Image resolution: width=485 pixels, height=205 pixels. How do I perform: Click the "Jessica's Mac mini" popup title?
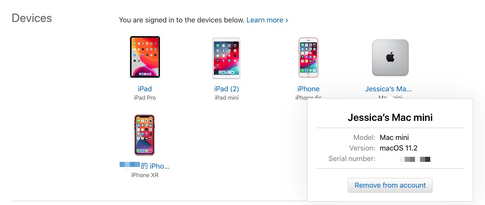(x=390, y=118)
